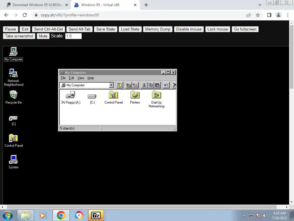Screen dimensions: 294x221
Task: Select the System shortcut on desktop
Action: [13, 162]
